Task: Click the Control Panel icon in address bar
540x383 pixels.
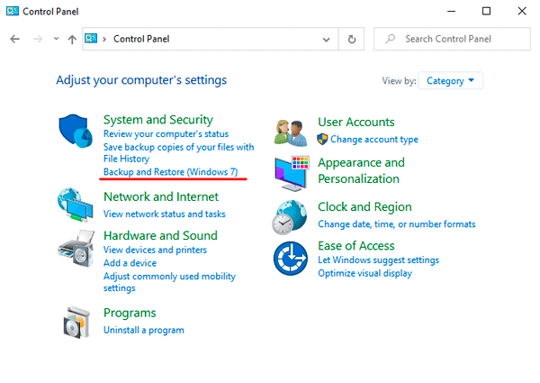Action: 91,38
